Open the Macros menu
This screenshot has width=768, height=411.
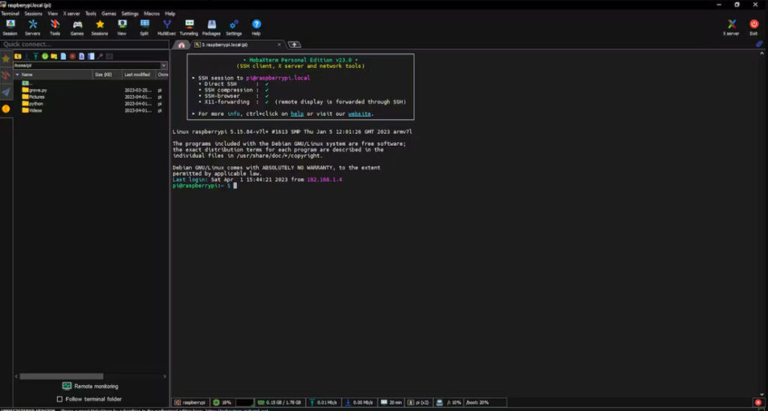point(151,13)
